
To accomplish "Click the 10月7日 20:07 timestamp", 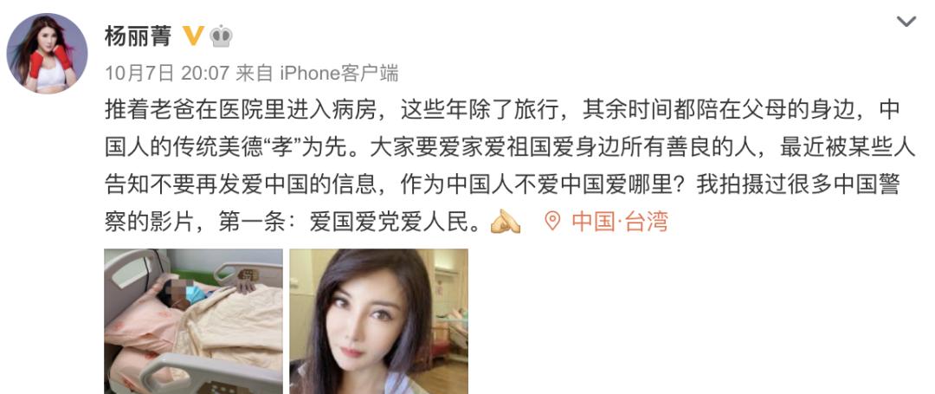I will (x=168, y=74).
